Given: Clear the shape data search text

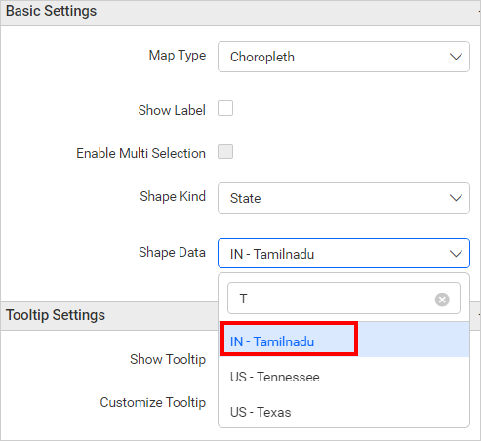Looking at the screenshot, I should [442, 300].
